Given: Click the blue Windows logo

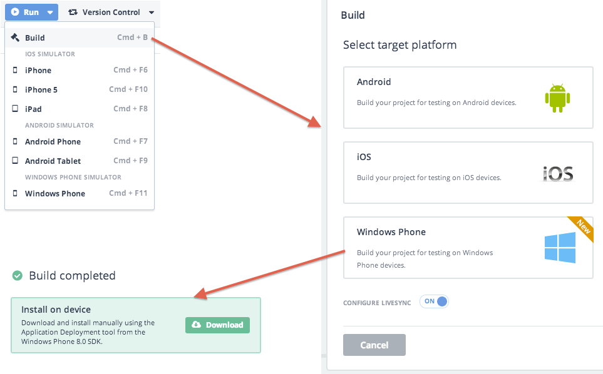Looking at the screenshot, I should point(560,248).
